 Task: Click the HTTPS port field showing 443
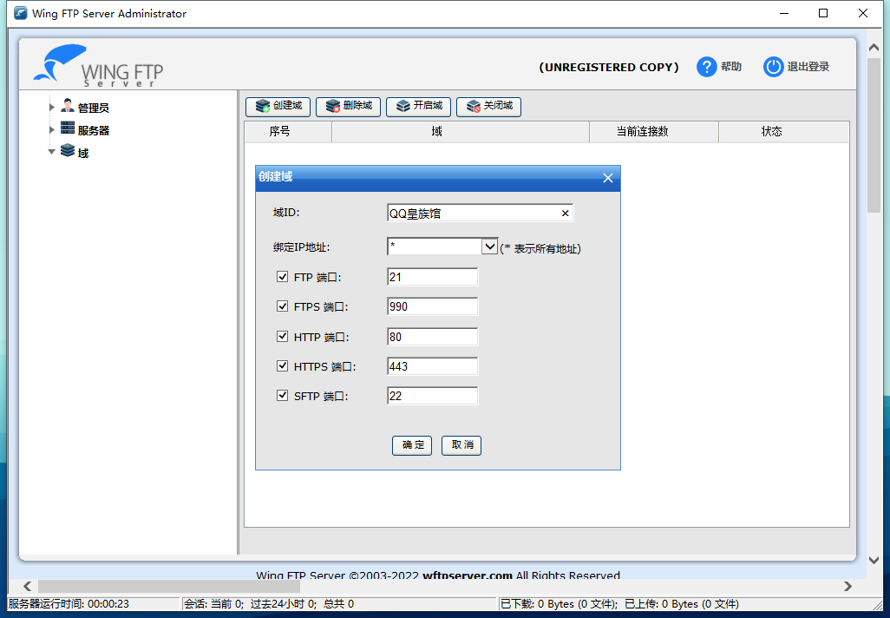pyautogui.click(x=433, y=366)
